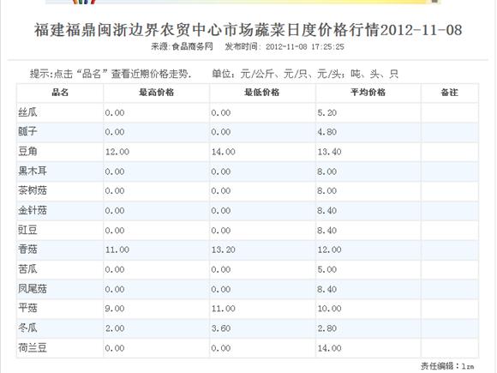This screenshot has width=497, height=373.
Task: Click the 金针菇 product name
Action: pyautogui.click(x=33, y=210)
